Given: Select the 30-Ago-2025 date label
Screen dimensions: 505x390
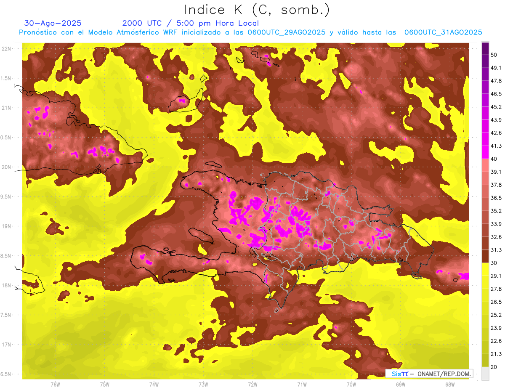Looking at the screenshot, I should pos(53,23).
